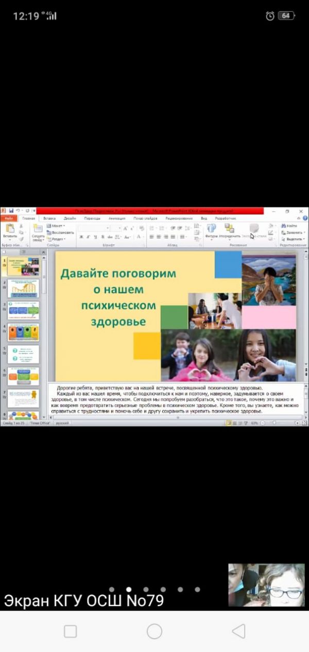
Task: Click the Заменить replace button
Action: click(294, 232)
